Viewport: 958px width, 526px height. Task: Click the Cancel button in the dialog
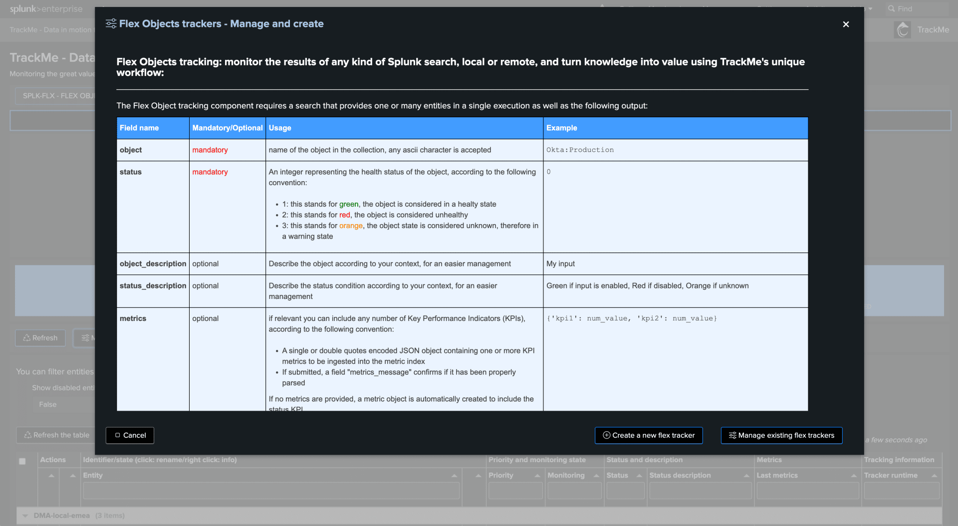click(x=130, y=435)
